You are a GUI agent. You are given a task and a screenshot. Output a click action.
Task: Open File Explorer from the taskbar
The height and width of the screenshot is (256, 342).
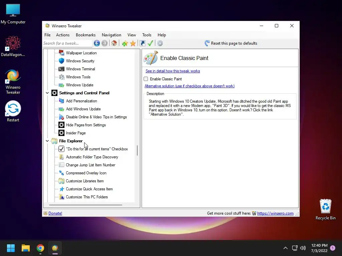tap(25, 248)
